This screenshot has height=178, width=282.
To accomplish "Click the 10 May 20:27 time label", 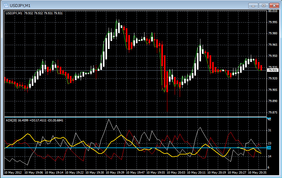I will pos(237,172).
